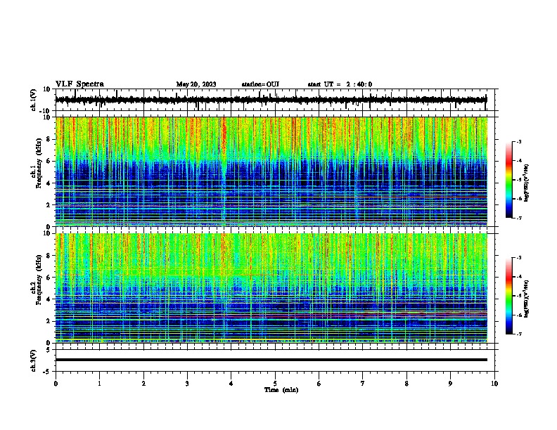Click time axis tick label "2"

click(x=143, y=384)
